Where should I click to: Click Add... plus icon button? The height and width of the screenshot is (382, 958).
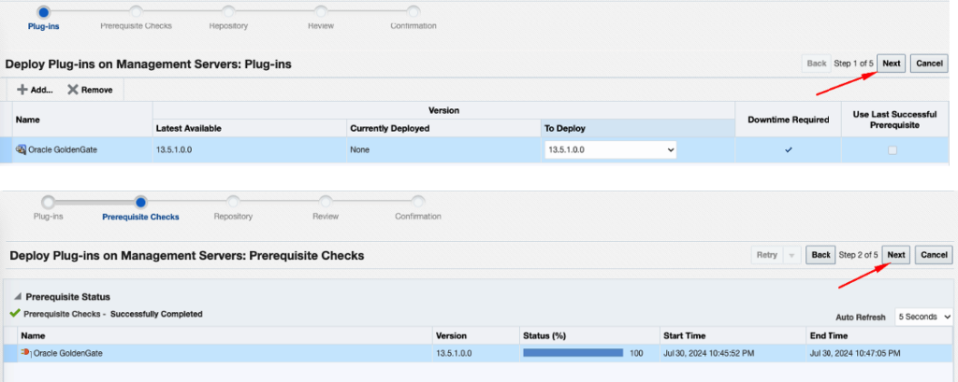coord(35,90)
